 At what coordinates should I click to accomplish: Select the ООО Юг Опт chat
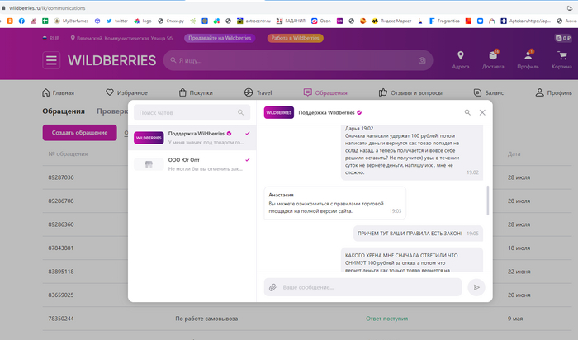192,164
